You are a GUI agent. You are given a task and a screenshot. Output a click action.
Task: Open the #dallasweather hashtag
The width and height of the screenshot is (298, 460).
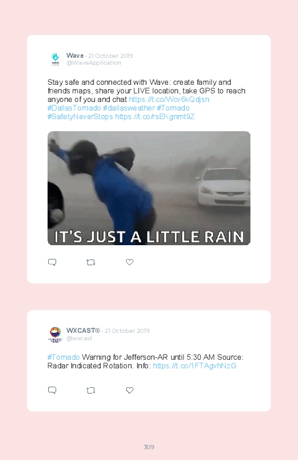click(x=128, y=108)
